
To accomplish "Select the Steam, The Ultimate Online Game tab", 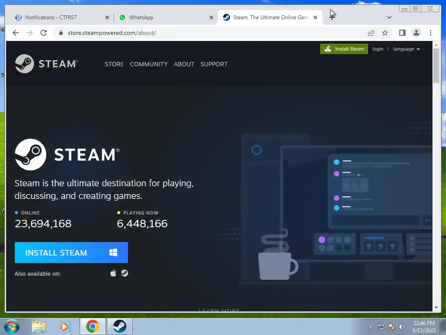I will point(270,17).
